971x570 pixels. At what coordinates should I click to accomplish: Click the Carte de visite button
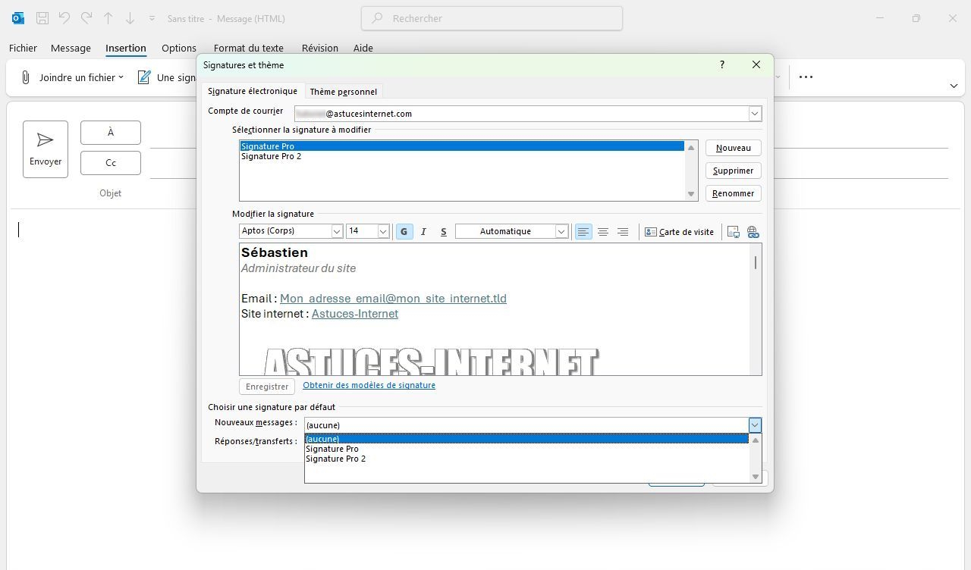[x=679, y=232]
